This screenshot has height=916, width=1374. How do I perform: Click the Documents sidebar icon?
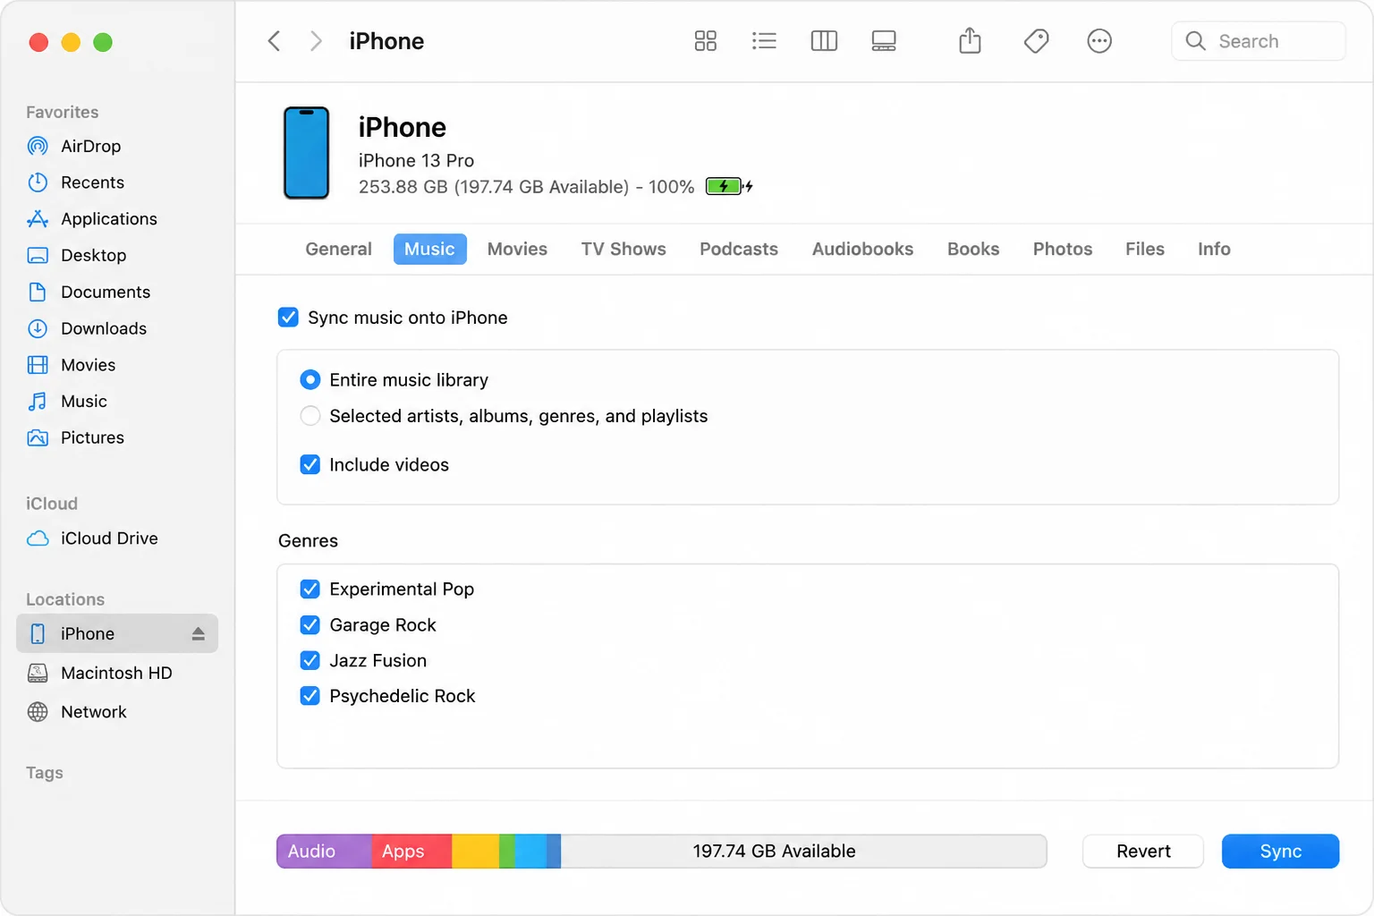(x=38, y=293)
